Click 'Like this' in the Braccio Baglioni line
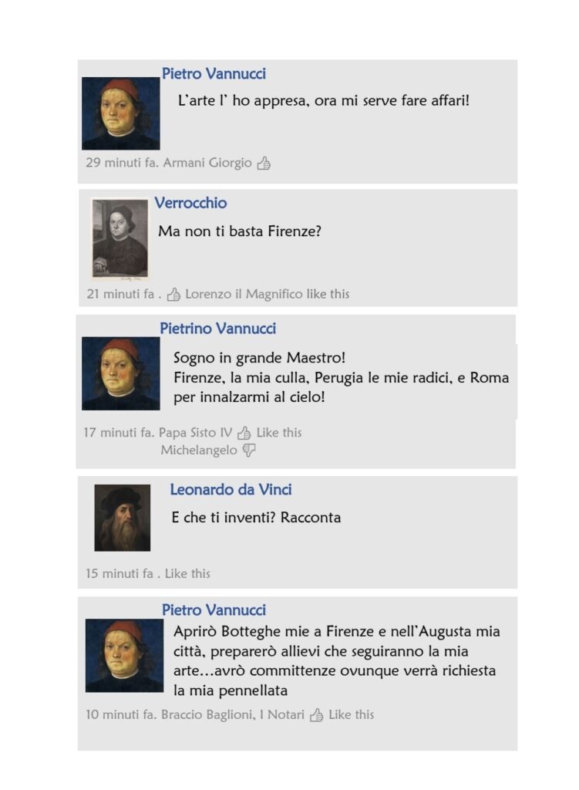 pos(352,714)
